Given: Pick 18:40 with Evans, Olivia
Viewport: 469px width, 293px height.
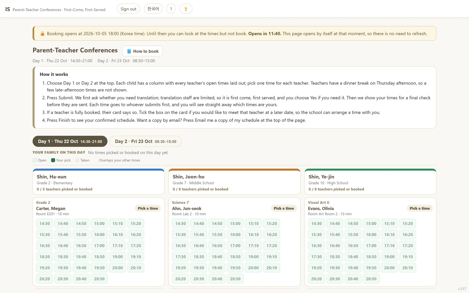Looking at the screenshot, I should 353,257.
